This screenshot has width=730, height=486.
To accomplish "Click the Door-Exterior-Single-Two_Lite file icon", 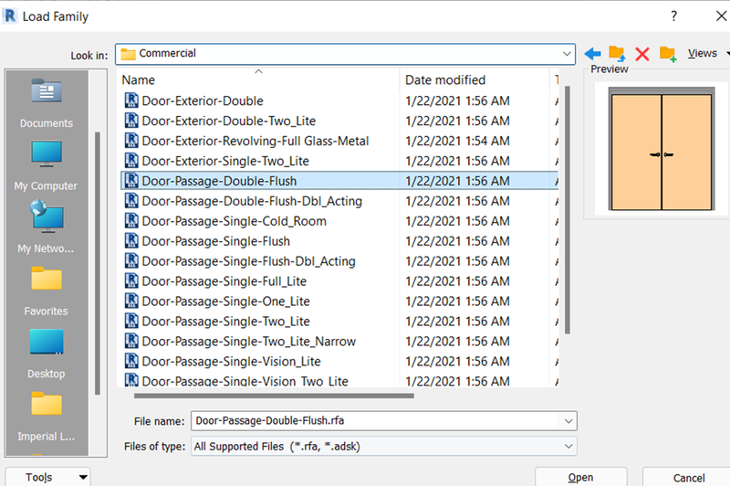I will 131,160.
